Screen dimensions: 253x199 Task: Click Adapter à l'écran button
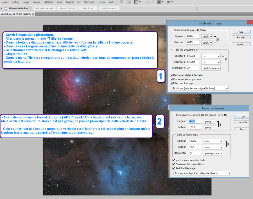(x=67, y=8)
